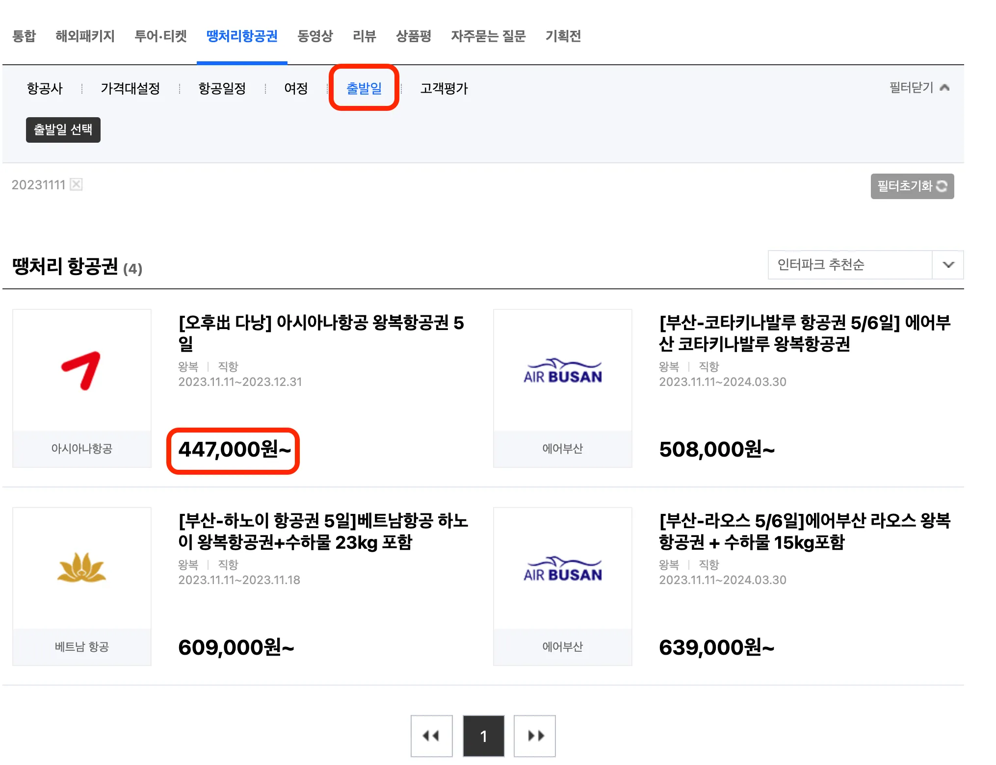Go to the previous page arrow

pyautogui.click(x=431, y=736)
